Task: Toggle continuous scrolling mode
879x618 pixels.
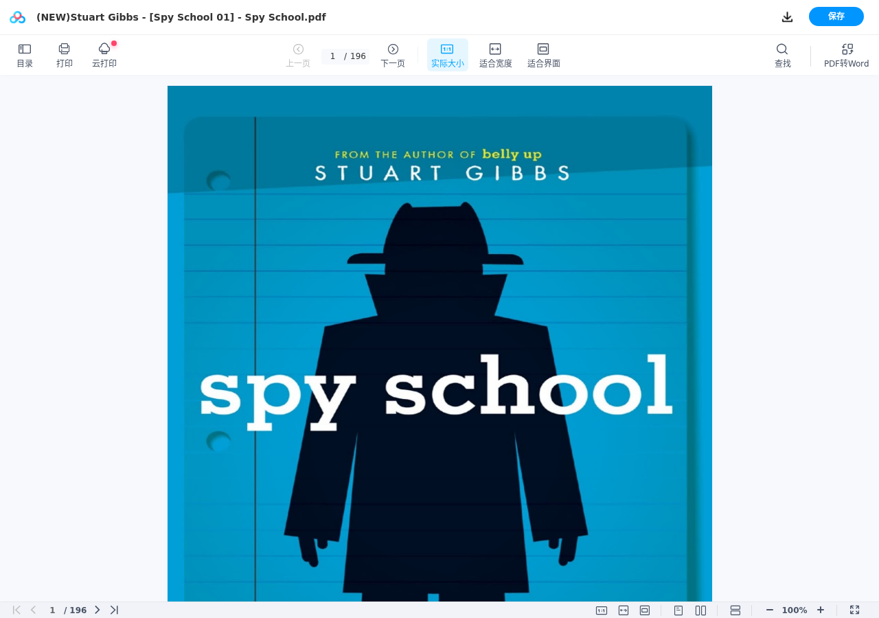Action: point(735,610)
